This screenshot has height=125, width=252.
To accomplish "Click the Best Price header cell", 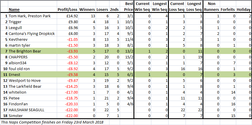I will [x=128, y=7].
